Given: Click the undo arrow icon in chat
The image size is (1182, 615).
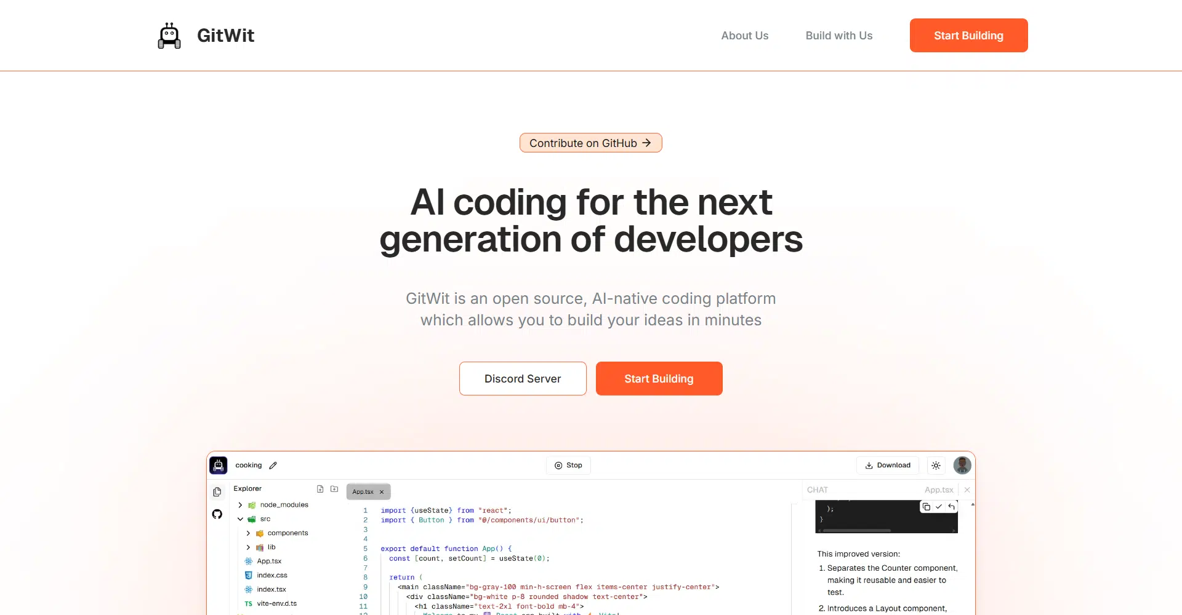Looking at the screenshot, I should (952, 507).
